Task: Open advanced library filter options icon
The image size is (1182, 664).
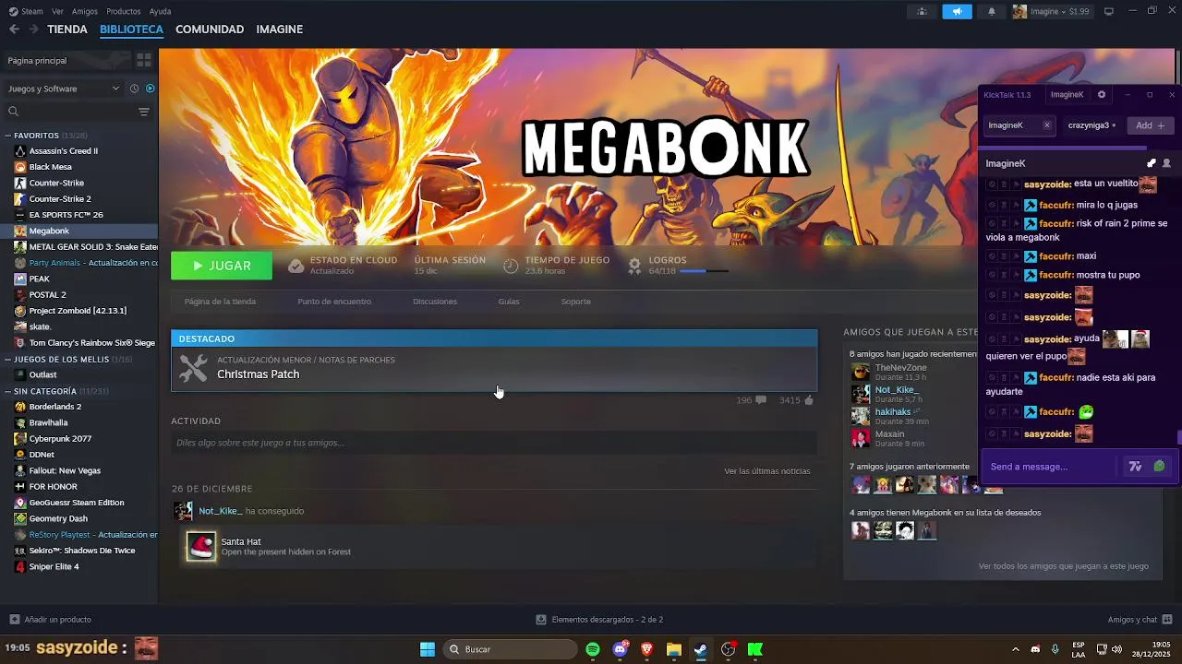Action: 144,112
